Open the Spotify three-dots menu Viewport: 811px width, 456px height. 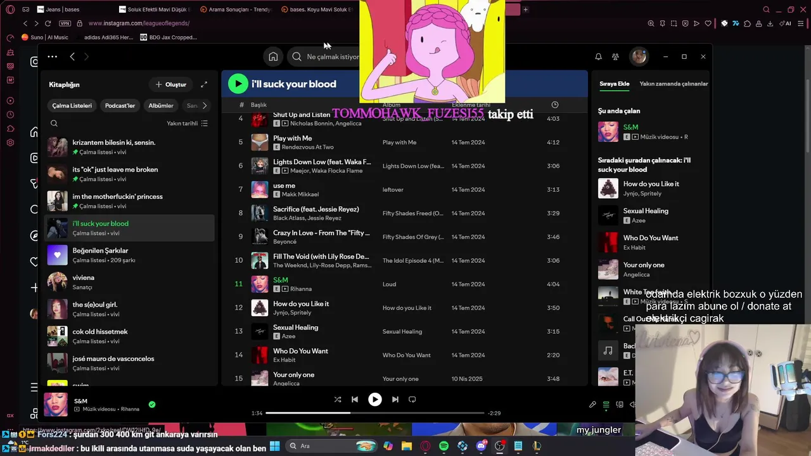coord(52,56)
